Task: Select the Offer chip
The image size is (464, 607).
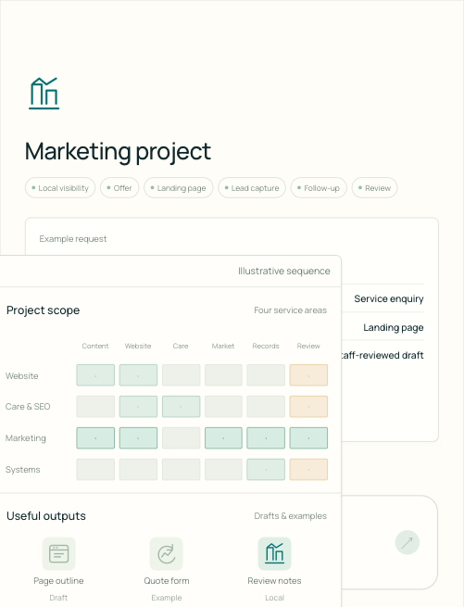Action: (119, 188)
